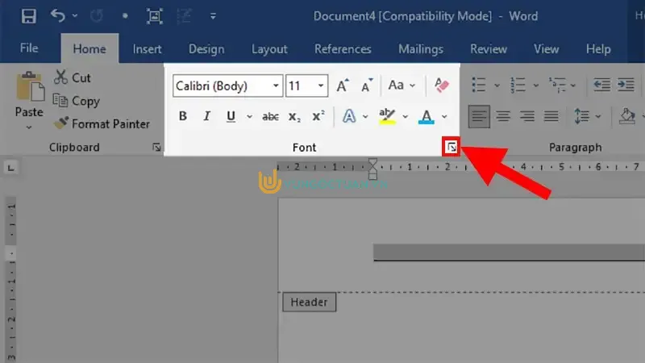Open font color dropdown arrow
The width and height of the screenshot is (645, 363).
444,117
